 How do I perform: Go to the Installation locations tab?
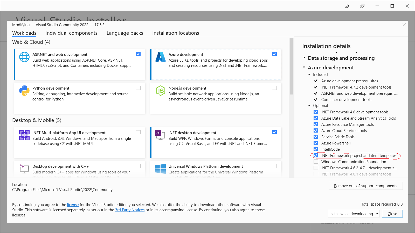(x=176, y=33)
